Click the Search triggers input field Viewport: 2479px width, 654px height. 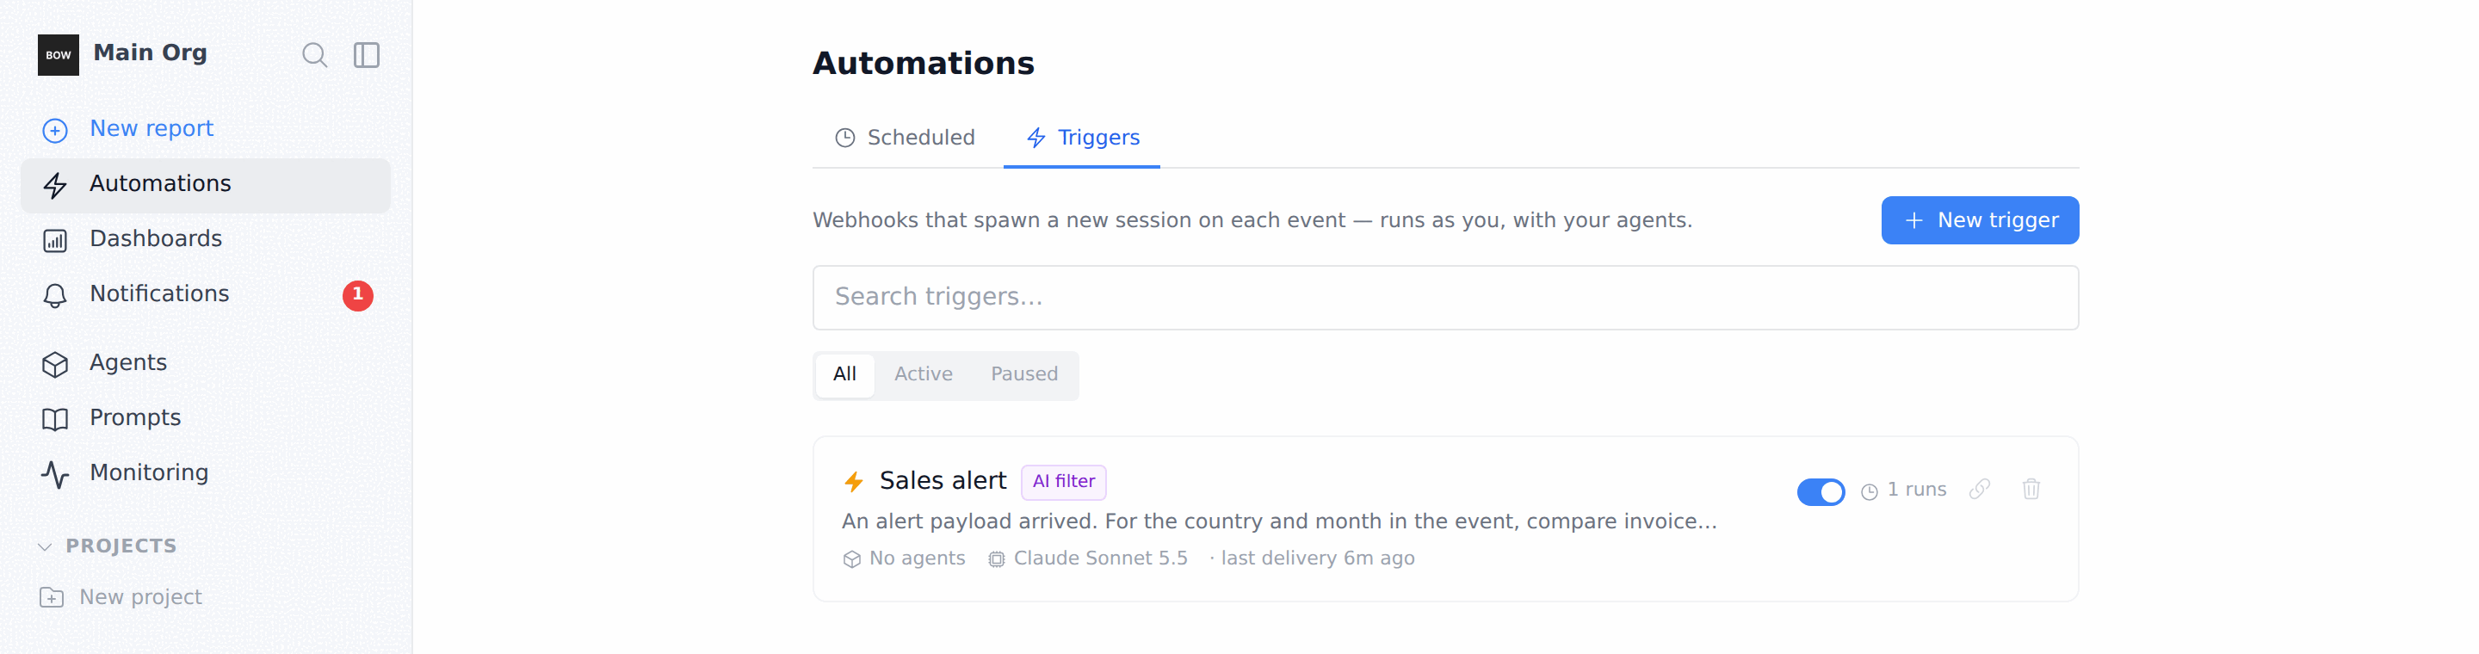(1444, 297)
